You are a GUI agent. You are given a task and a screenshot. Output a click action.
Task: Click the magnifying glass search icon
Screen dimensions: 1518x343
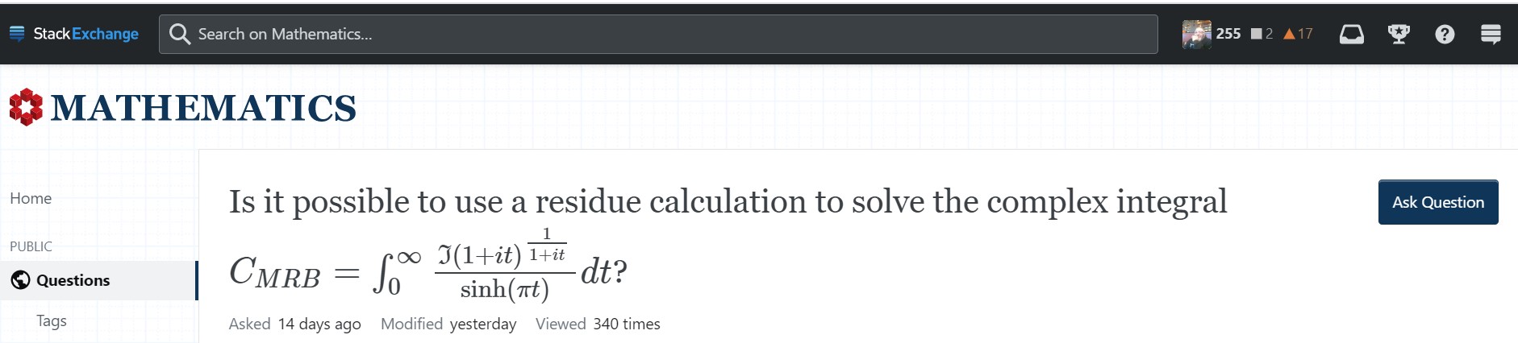pyautogui.click(x=180, y=34)
